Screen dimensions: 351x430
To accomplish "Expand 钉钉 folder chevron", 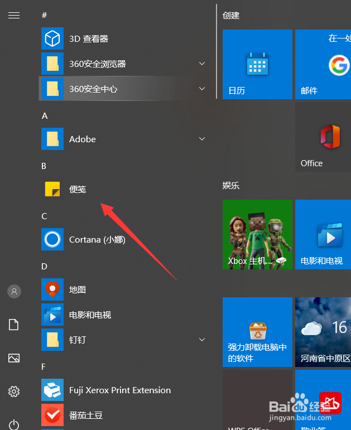I will coord(202,340).
